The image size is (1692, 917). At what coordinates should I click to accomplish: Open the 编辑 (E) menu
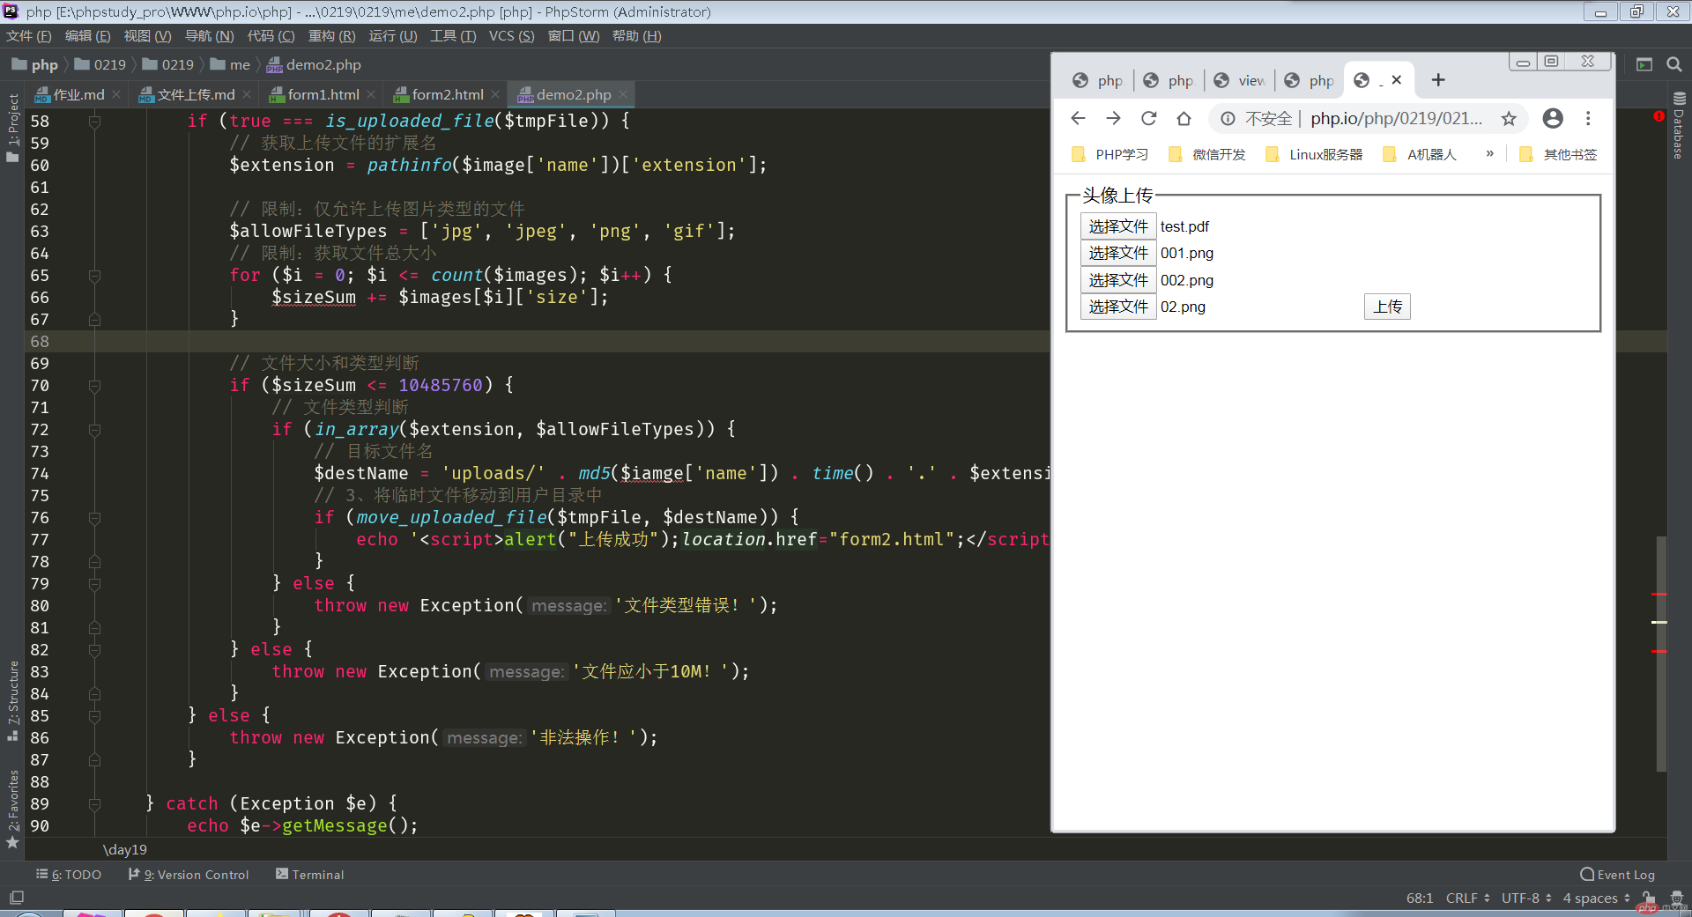point(88,35)
